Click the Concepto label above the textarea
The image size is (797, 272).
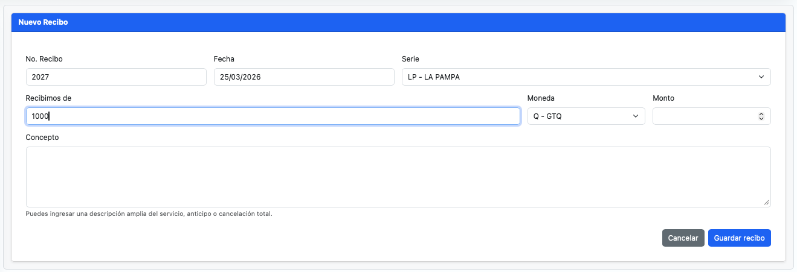[42, 138]
